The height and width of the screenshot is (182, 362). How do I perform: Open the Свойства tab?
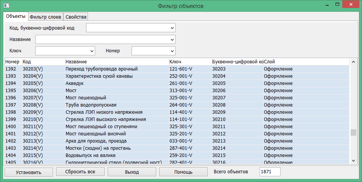click(76, 17)
